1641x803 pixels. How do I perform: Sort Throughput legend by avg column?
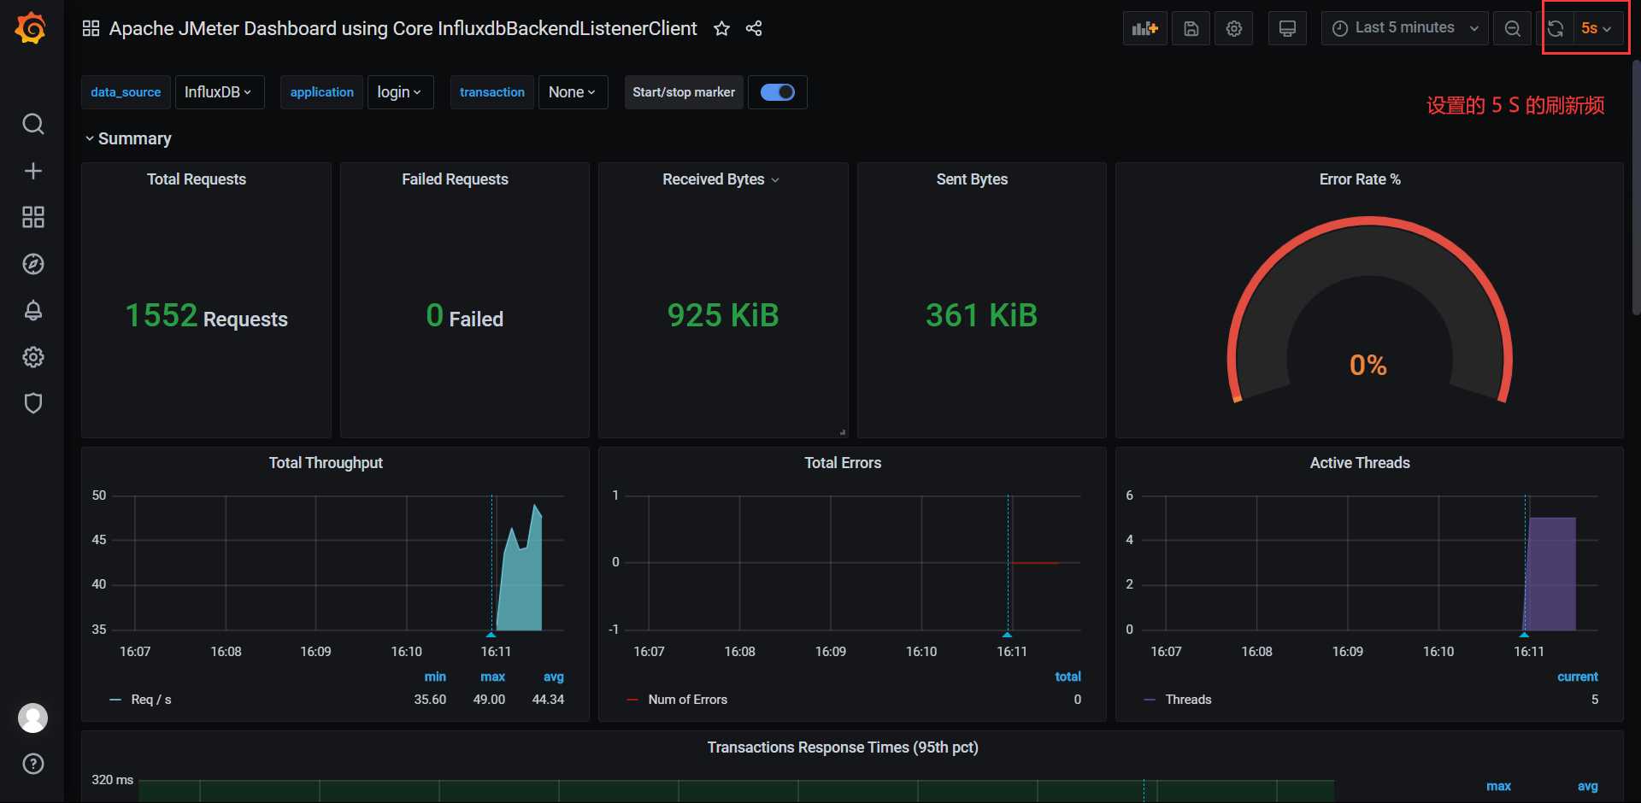554,677
